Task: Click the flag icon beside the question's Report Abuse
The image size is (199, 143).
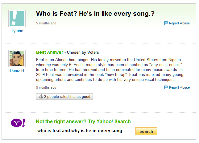Action: (166, 23)
